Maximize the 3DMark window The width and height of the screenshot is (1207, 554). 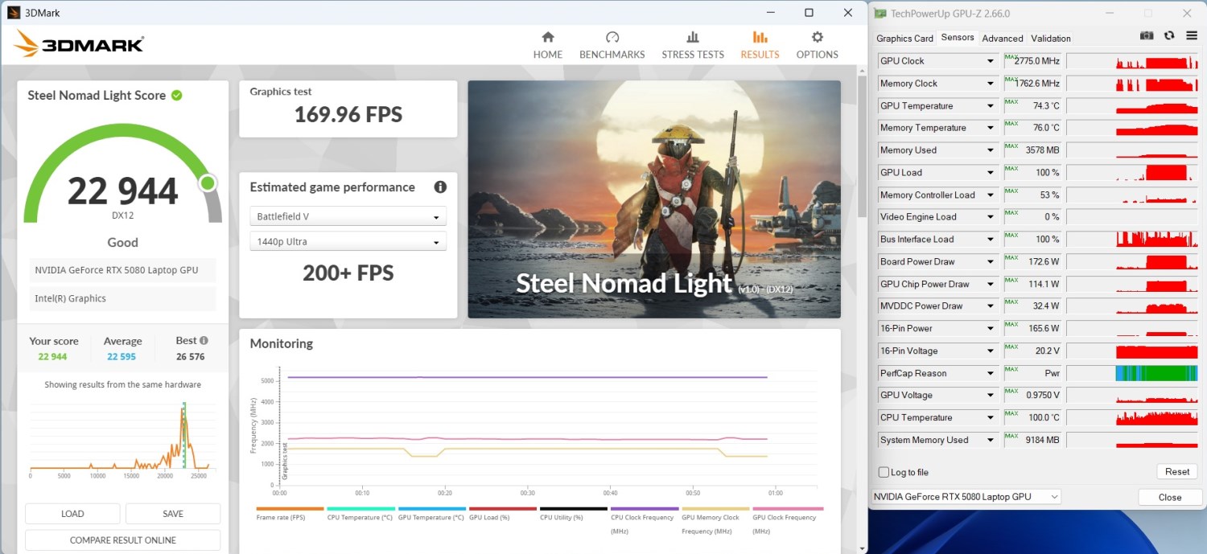[x=809, y=13]
